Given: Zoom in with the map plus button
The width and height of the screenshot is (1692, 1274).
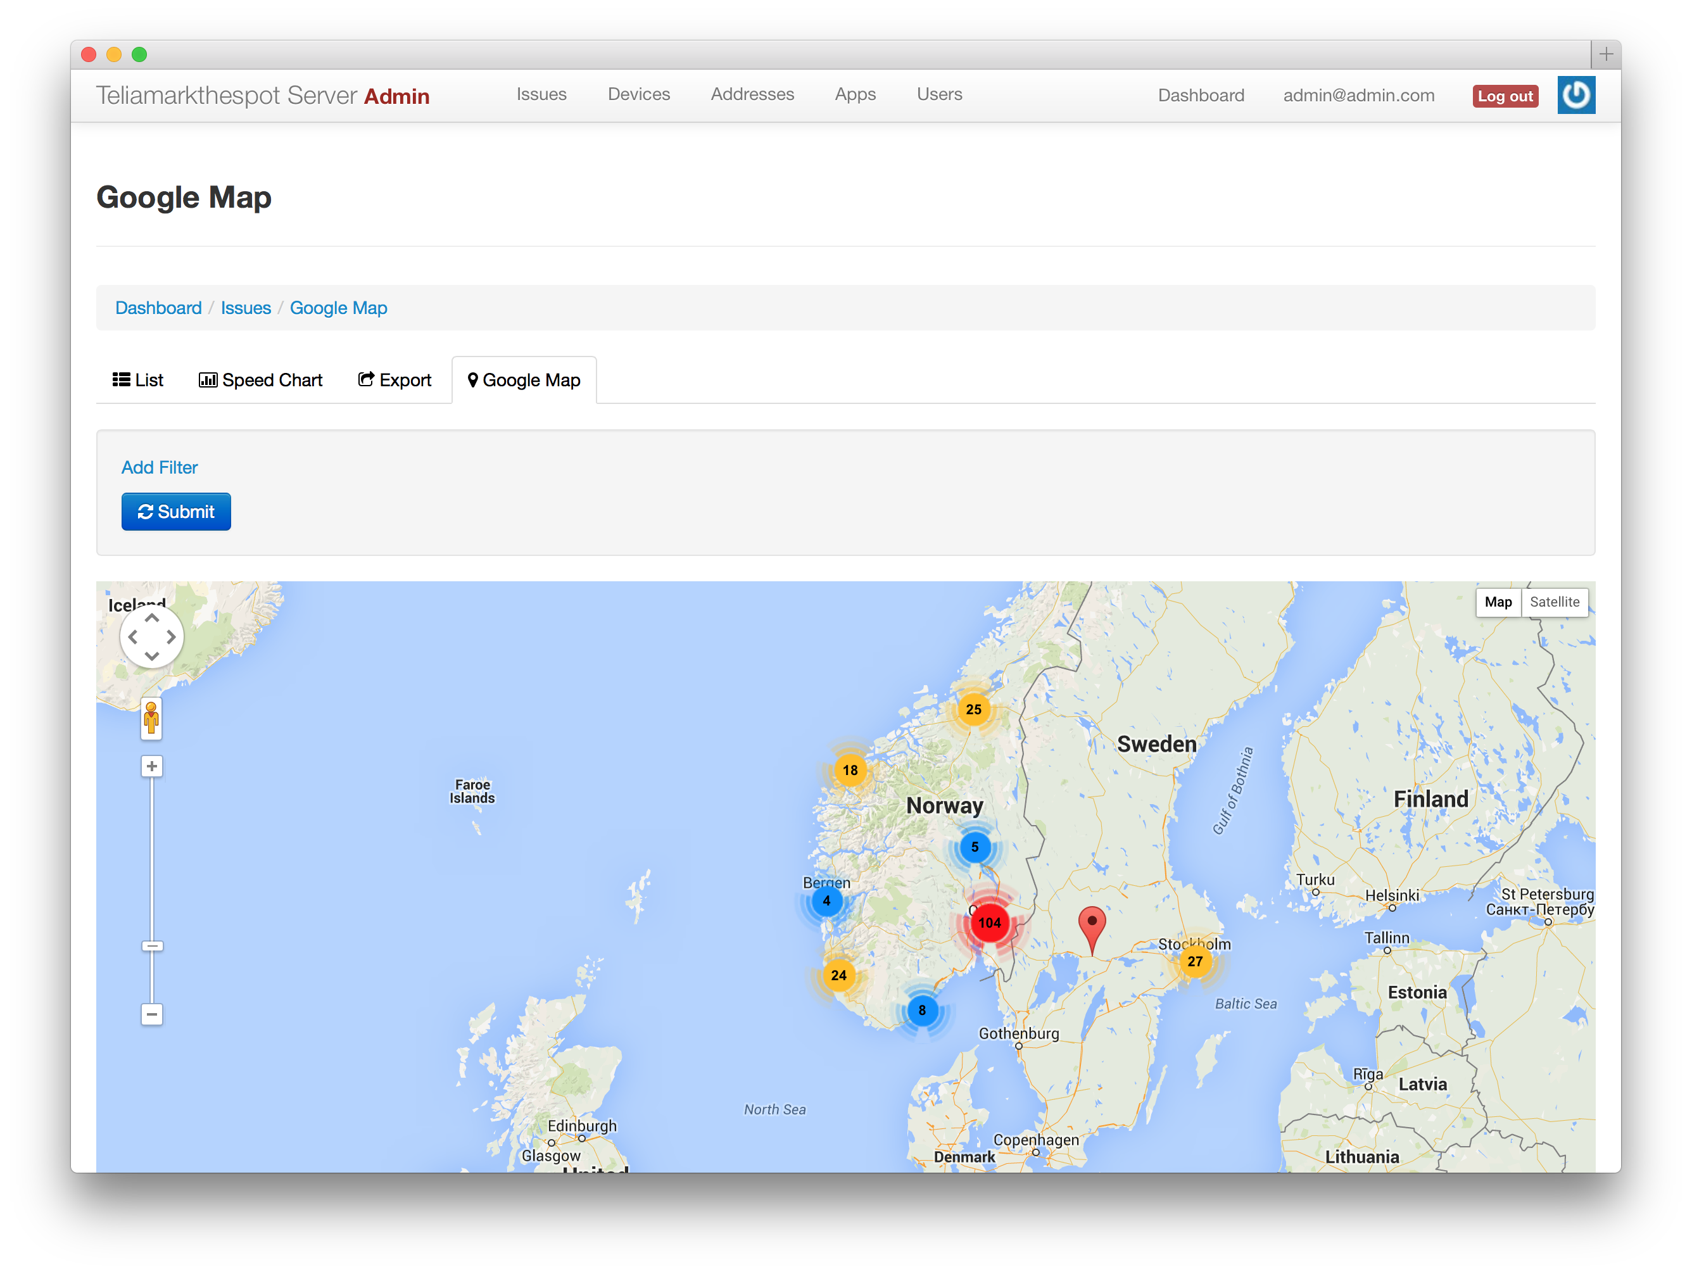Looking at the screenshot, I should (x=151, y=766).
